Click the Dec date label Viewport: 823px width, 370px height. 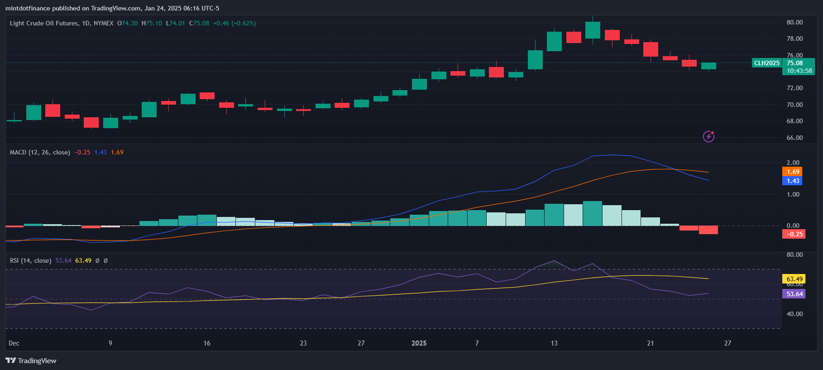[14, 343]
